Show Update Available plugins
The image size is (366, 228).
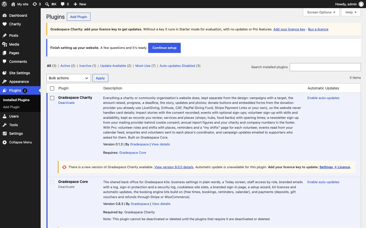coord(113,66)
